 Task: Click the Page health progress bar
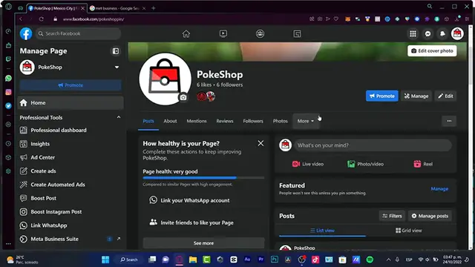click(x=203, y=178)
